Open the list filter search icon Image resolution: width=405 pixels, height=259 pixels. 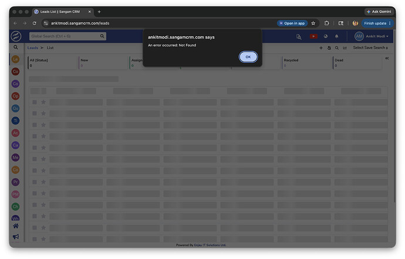click(x=337, y=48)
